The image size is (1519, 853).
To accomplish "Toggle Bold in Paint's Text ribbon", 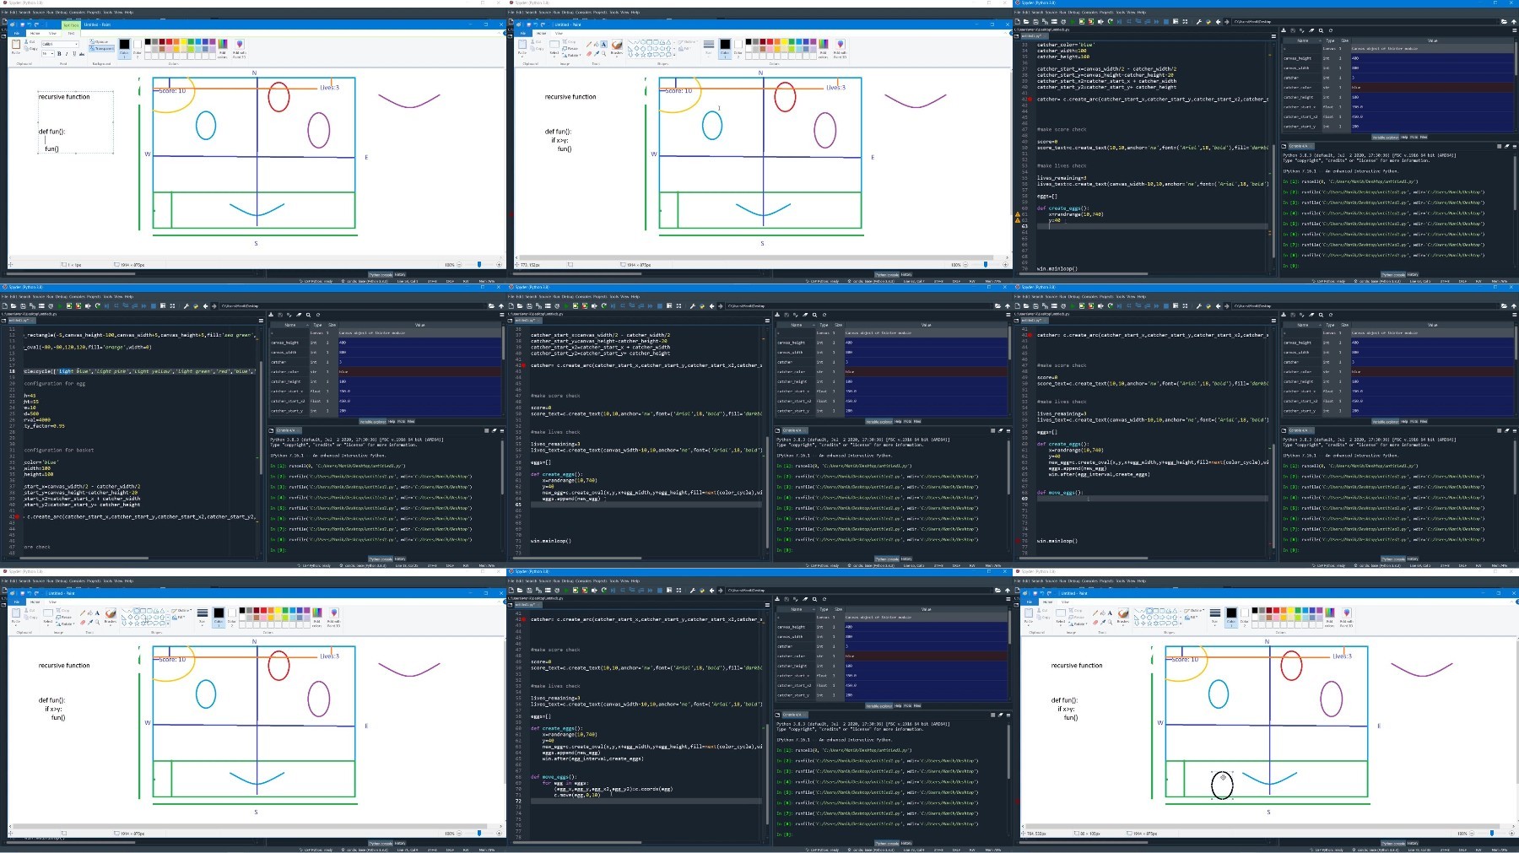I will pyautogui.click(x=59, y=54).
